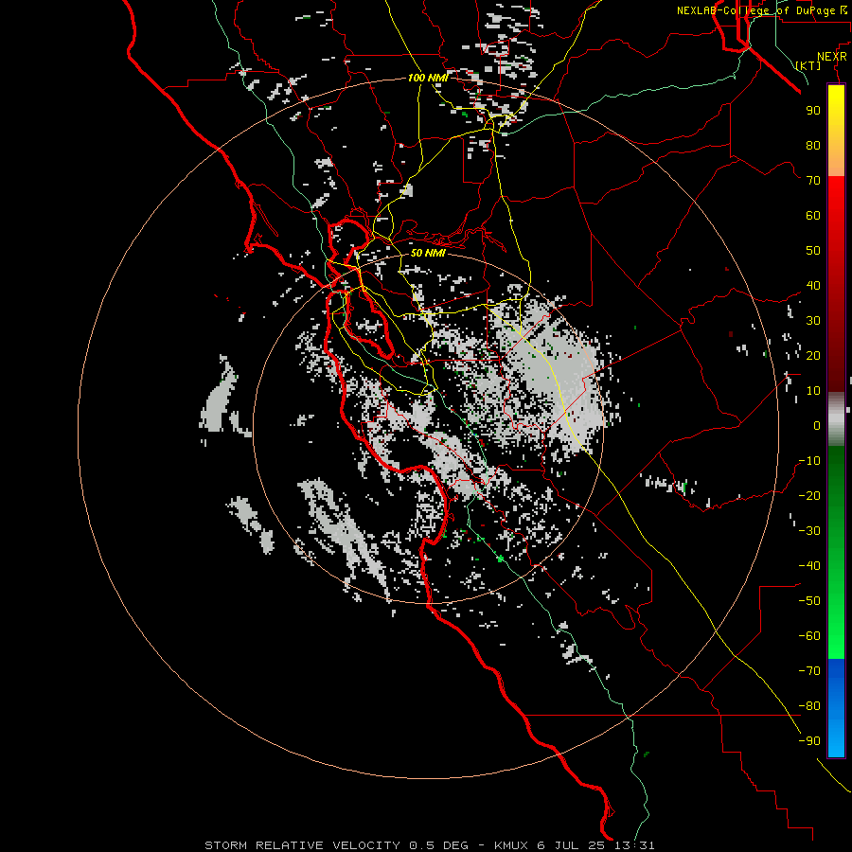
Task: Click the "90" value on velocity scale
Action: tap(813, 111)
